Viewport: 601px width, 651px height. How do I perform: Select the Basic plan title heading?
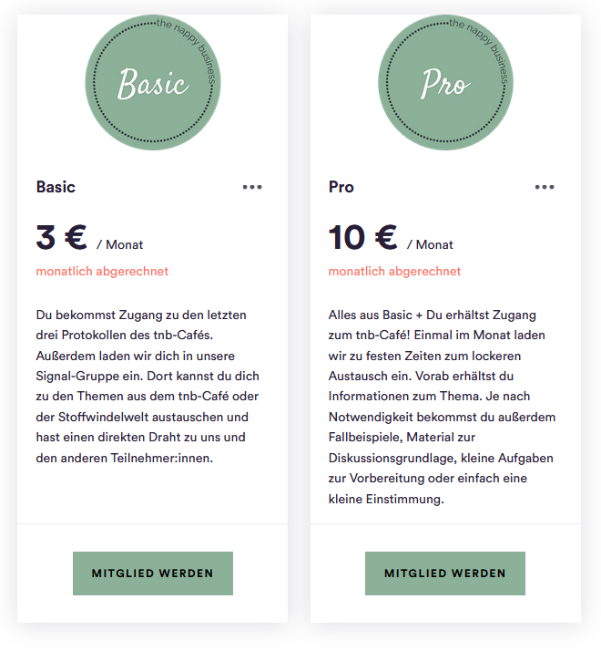click(56, 187)
